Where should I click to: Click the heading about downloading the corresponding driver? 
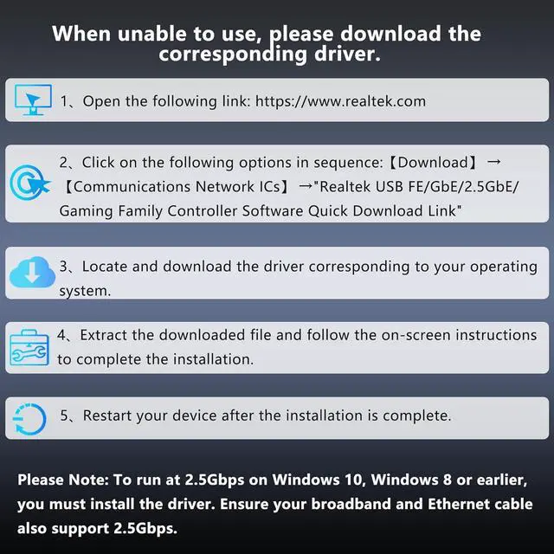pyautogui.click(x=267, y=44)
